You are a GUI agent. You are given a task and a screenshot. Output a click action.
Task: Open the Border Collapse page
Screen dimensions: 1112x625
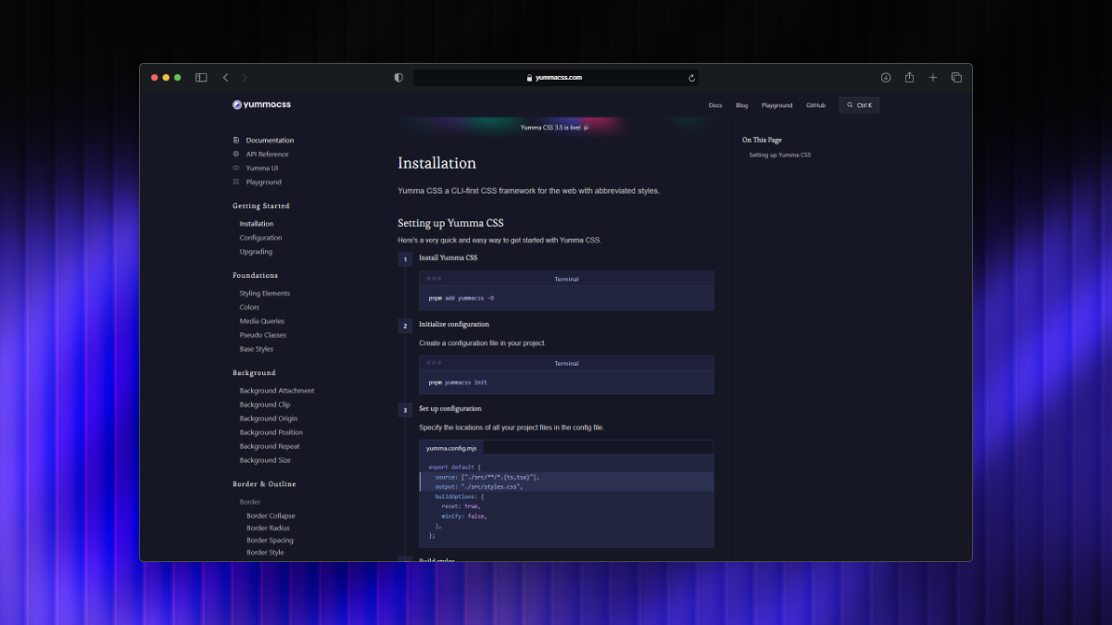[271, 516]
